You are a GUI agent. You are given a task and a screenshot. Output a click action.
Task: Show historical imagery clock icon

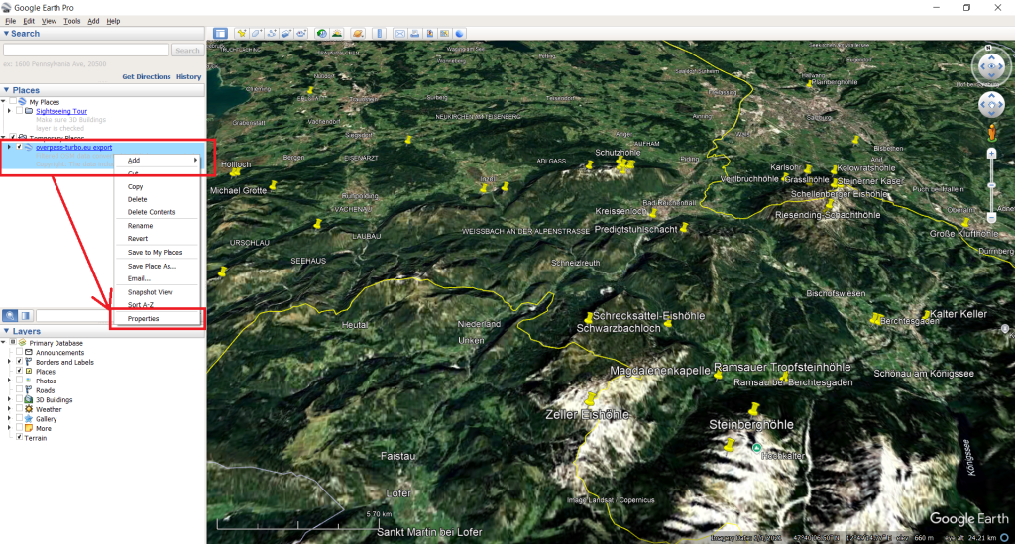pos(322,33)
